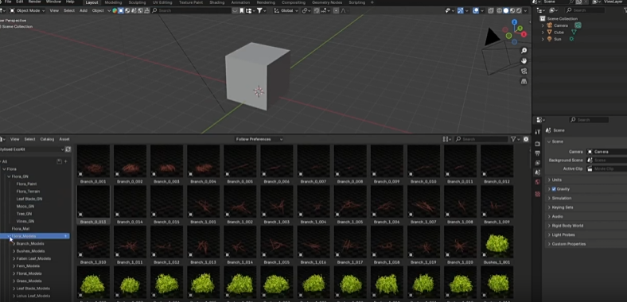This screenshot has width=627, height=302.
Task: Open the Catalog menu in asset browser
Action: click(x=47, y=139)
